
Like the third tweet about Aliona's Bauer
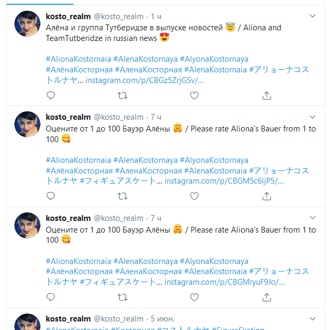click(194, 297)
